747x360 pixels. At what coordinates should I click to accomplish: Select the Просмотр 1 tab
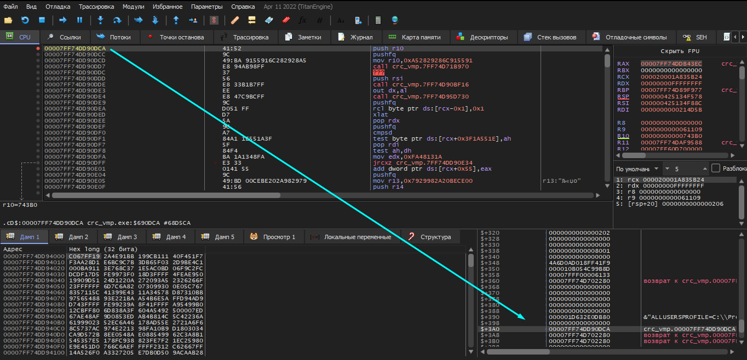(273, 237)
